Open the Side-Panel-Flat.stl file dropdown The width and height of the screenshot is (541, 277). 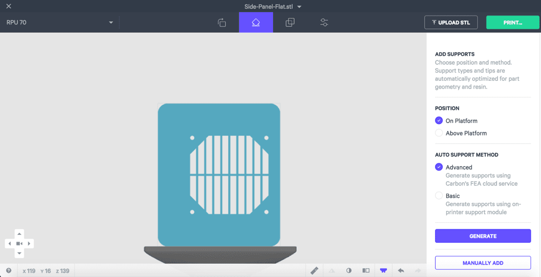tap(272, 6)
